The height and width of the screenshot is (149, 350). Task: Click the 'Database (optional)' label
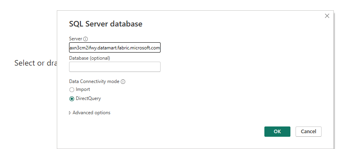pos(90,58)
